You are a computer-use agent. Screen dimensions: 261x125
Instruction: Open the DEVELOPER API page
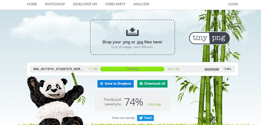[x=85, y=4]
